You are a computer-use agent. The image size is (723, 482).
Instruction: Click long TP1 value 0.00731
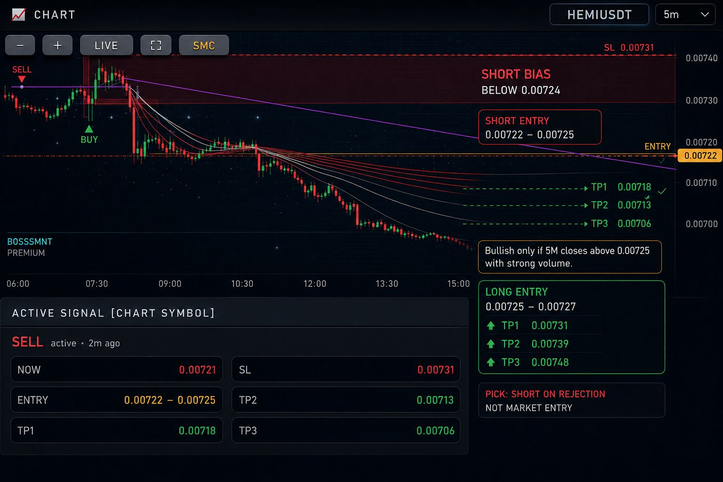coord(550,326)
